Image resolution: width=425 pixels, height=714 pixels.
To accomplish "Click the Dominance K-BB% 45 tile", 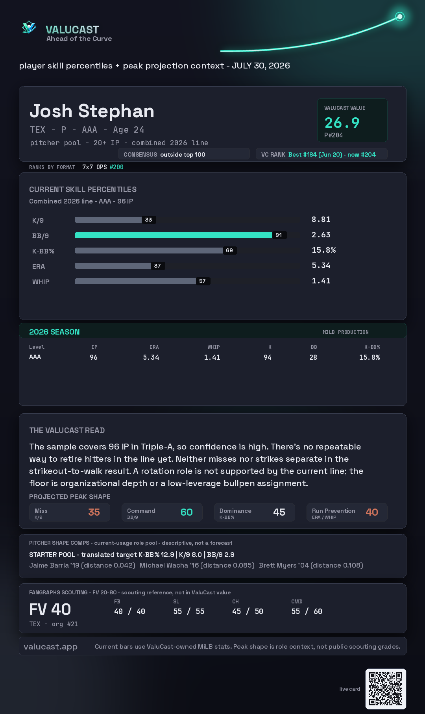I will point(255,512).
